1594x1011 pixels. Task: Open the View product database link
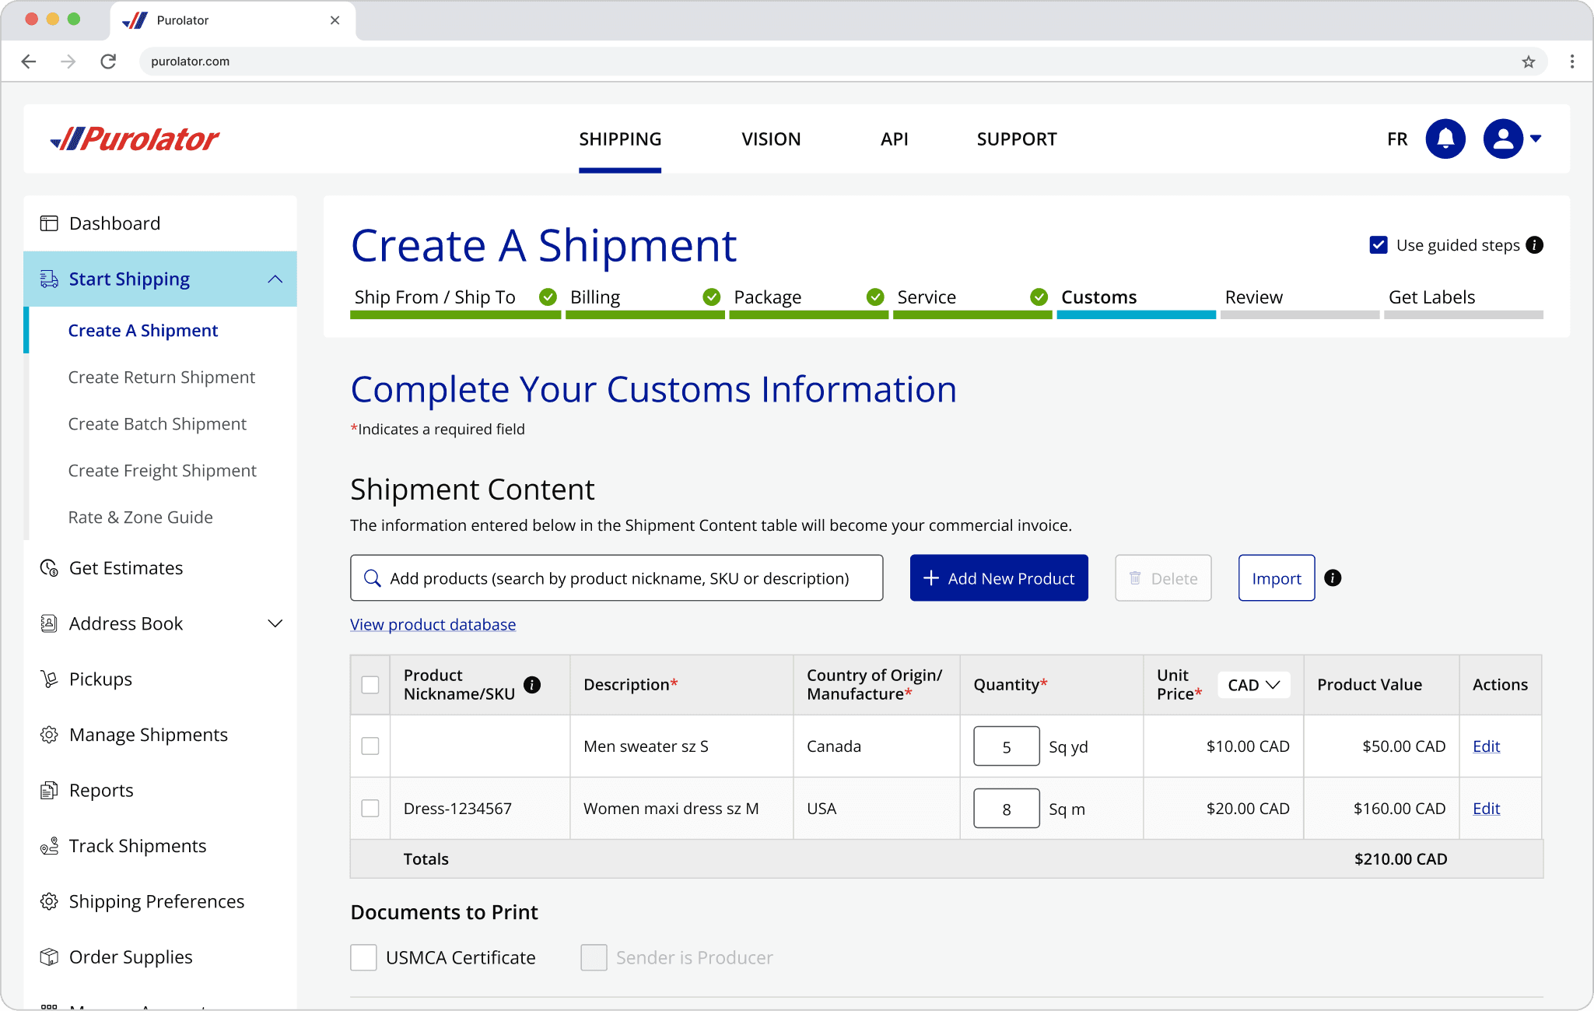pos(433,624)
